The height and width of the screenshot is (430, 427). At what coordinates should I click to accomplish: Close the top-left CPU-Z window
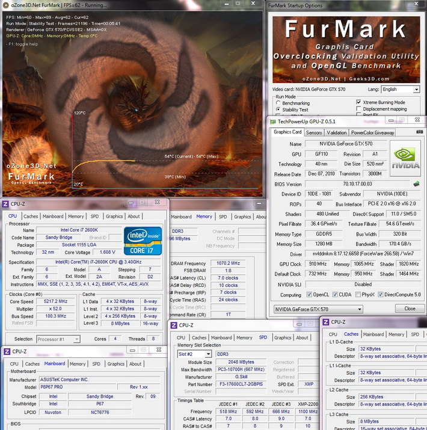pos(157,202)
